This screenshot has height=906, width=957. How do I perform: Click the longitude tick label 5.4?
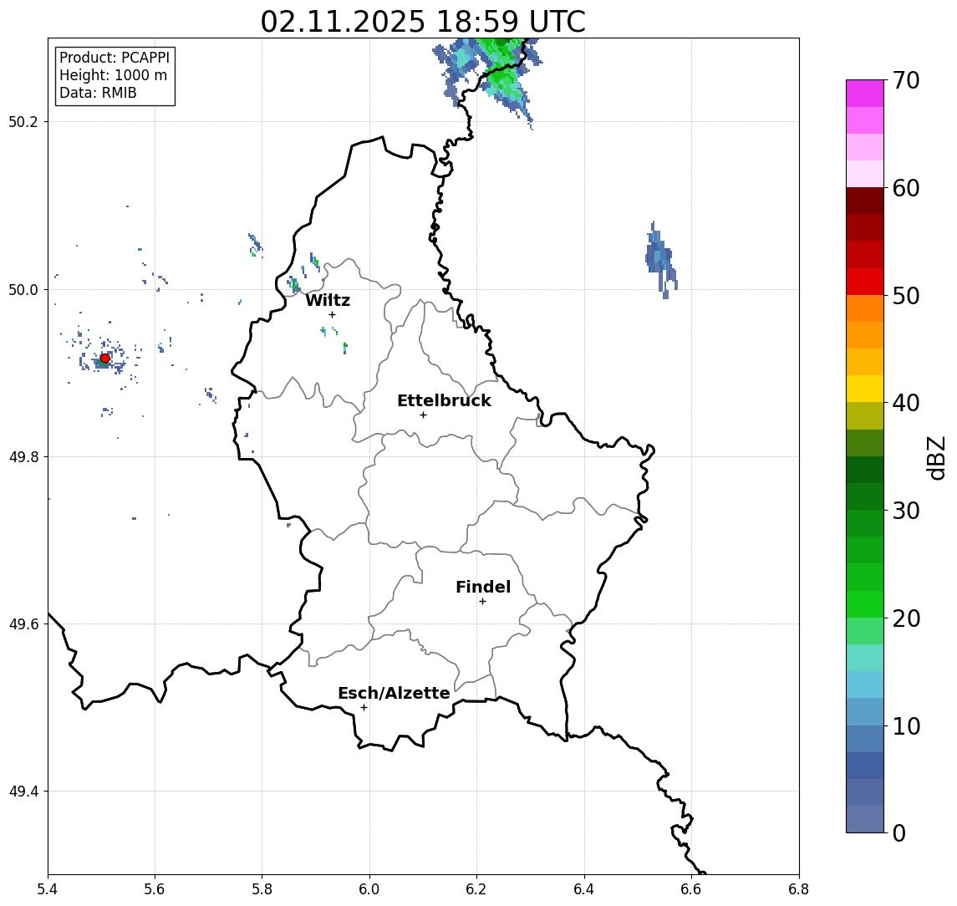(x=48, y=889)
